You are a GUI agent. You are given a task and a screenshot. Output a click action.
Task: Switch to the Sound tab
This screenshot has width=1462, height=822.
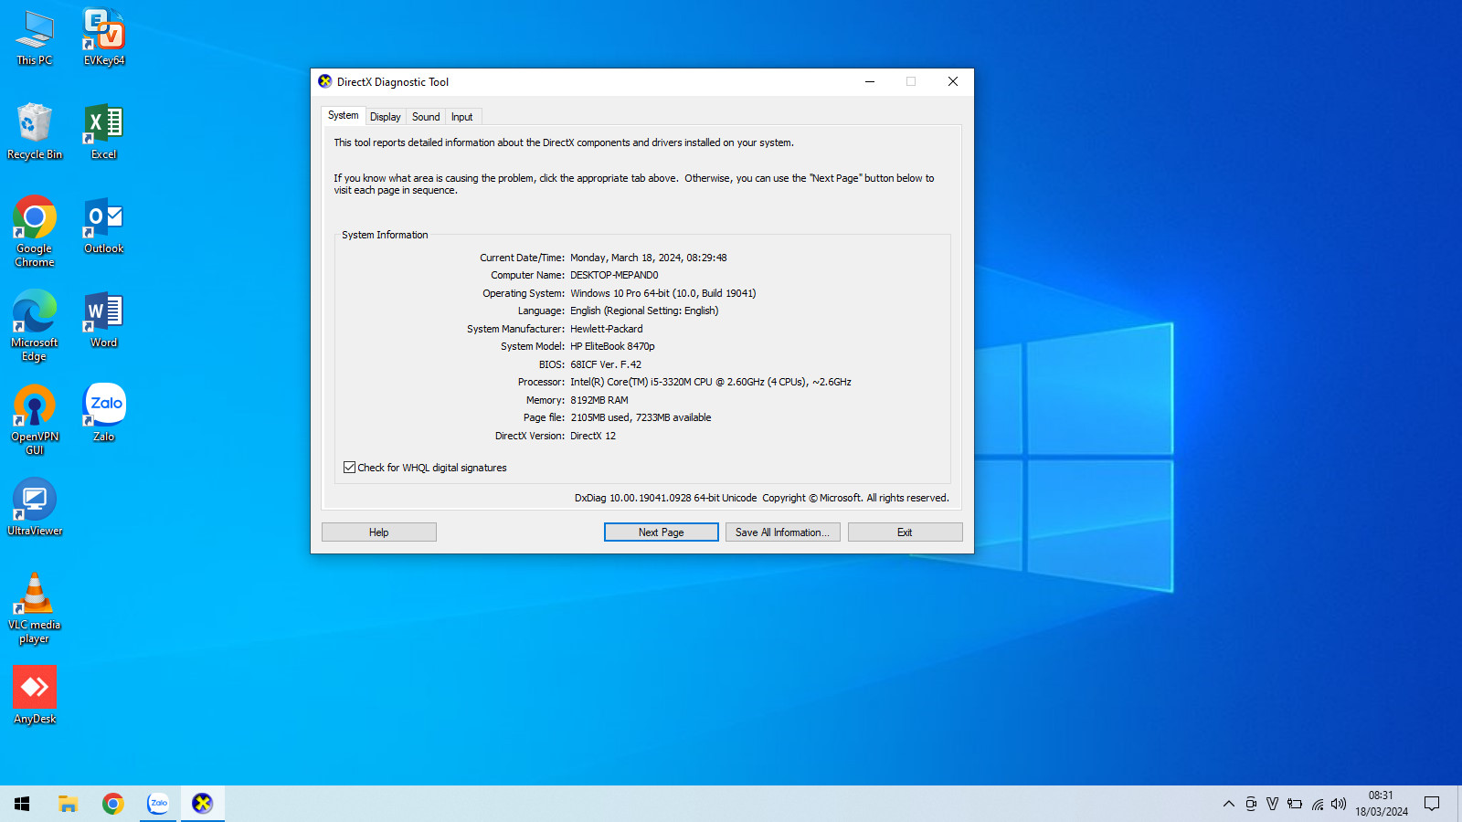pyautogui.click(x=426, y=117)
